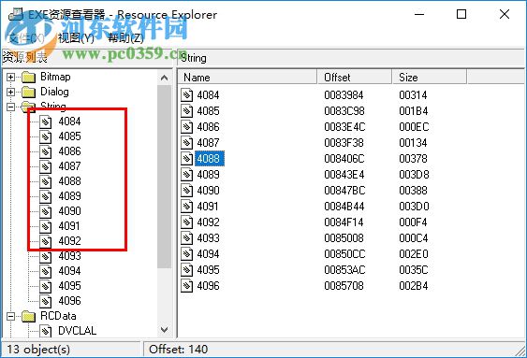Sort by the Size column header

pyautogui.click(x=430, y=78)
